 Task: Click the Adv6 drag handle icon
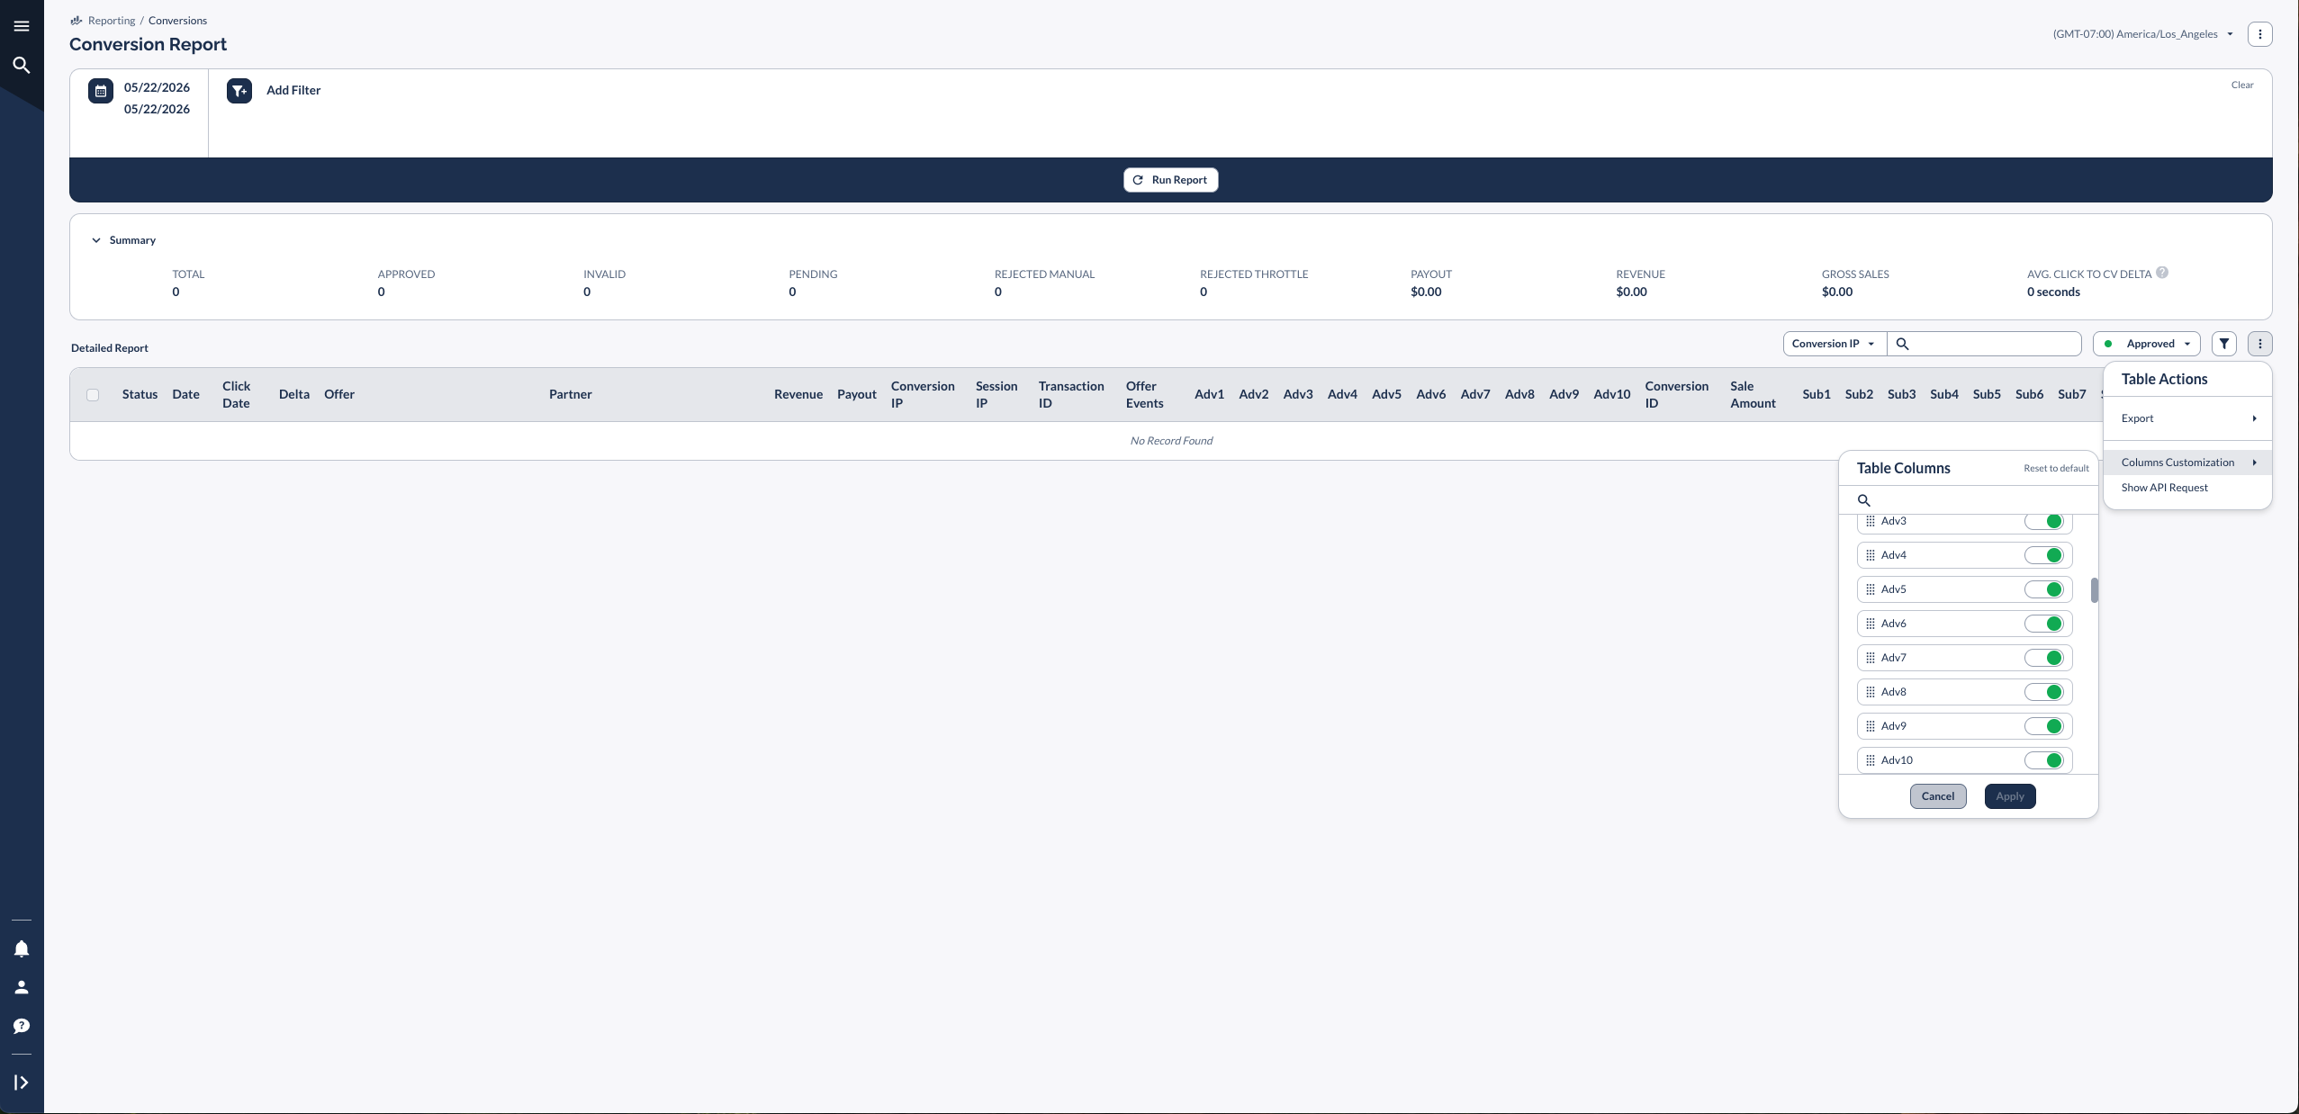(x=1871, y=624)
